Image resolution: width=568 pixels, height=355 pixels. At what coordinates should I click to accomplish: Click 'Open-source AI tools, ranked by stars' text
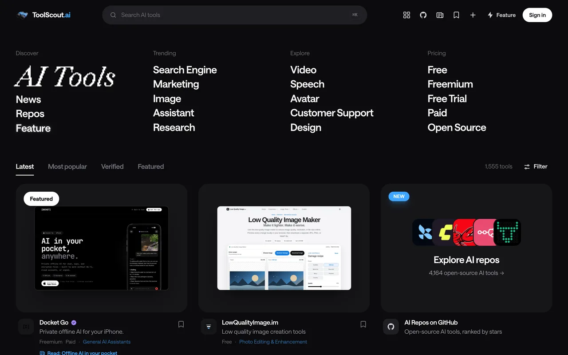point(453,331)
